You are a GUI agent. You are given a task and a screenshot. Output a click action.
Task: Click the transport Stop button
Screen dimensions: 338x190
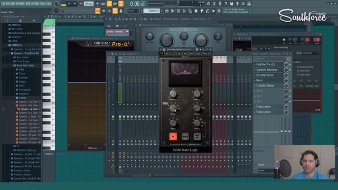click(x=75, y=4)
